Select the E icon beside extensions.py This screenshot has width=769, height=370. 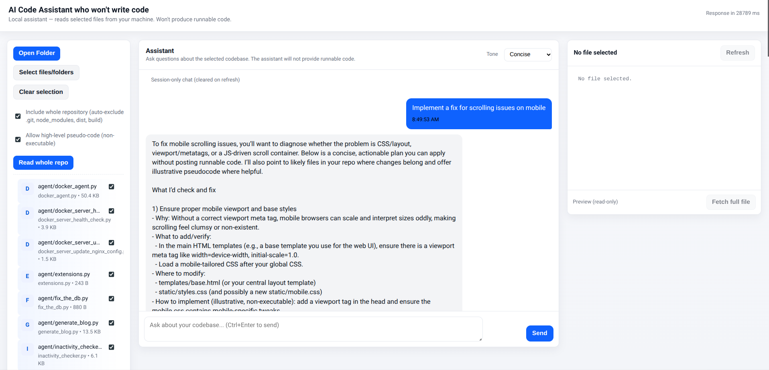coord(27,276)
